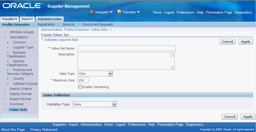This screenshot has height=132, width=256.
Task: Open the Privacy Statement link
Action: (44, 129)
